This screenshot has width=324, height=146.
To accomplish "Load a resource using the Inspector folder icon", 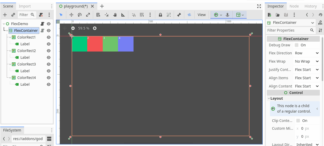I will tap(278, 15).
